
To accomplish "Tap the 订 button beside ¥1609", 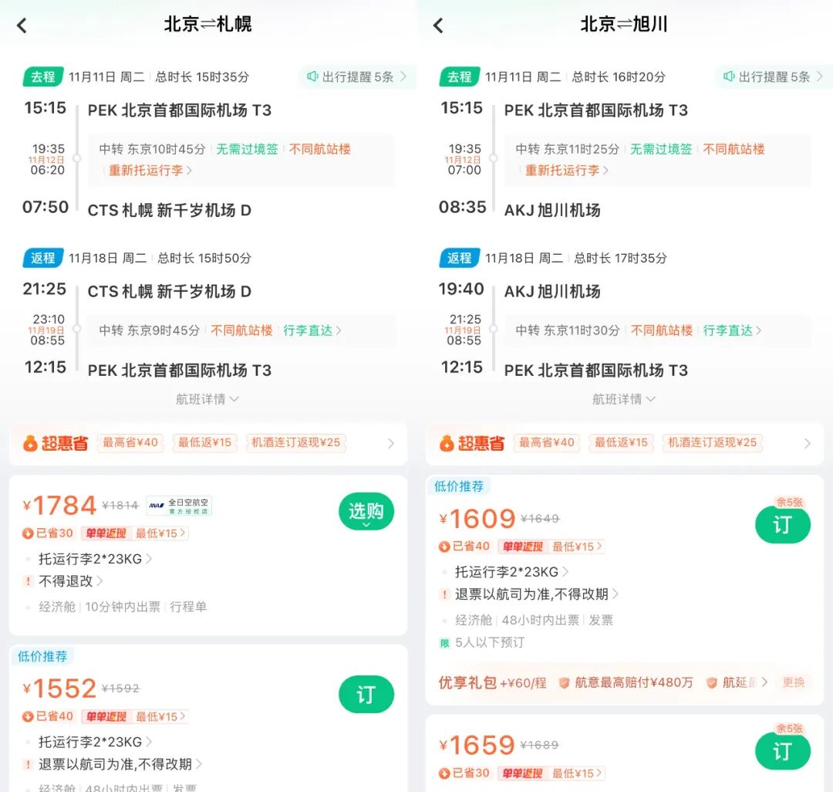I will (783, 524).
